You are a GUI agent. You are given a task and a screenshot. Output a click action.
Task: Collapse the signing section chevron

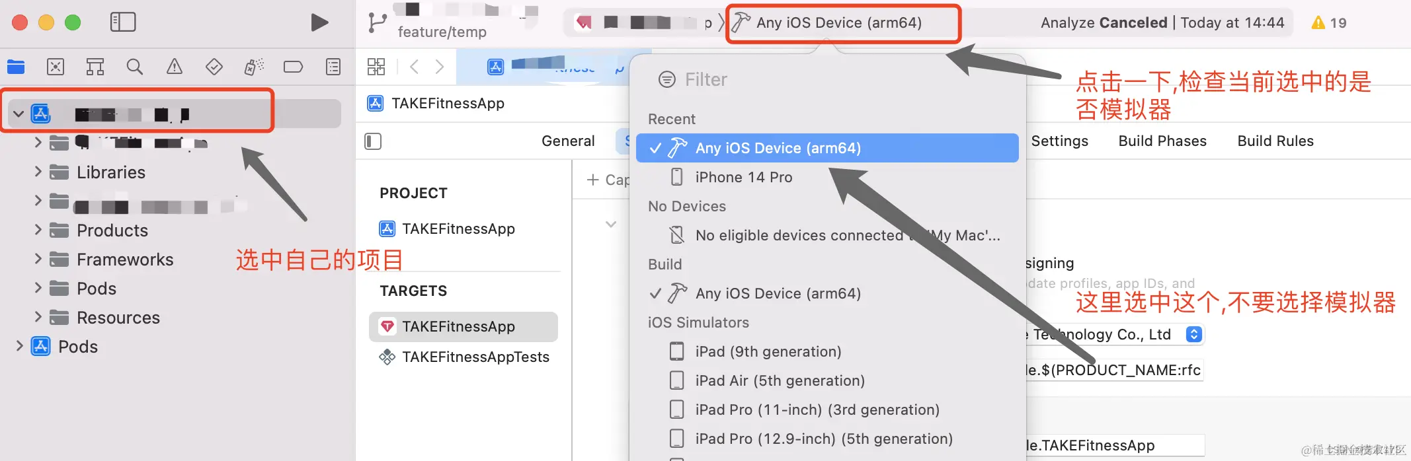coord(611,225)
